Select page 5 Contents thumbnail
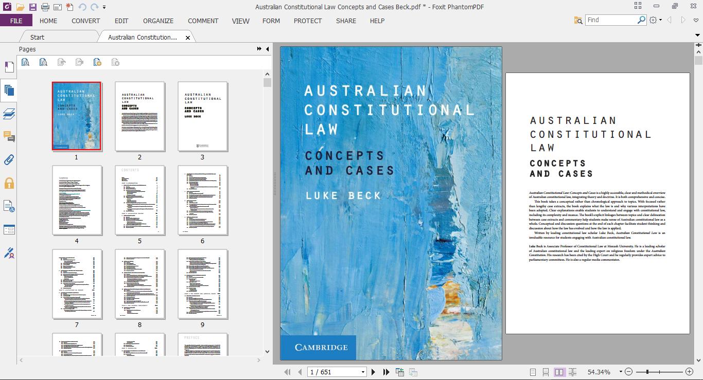 [139, 201]
